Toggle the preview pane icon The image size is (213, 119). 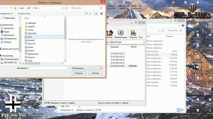pos(96,14)
